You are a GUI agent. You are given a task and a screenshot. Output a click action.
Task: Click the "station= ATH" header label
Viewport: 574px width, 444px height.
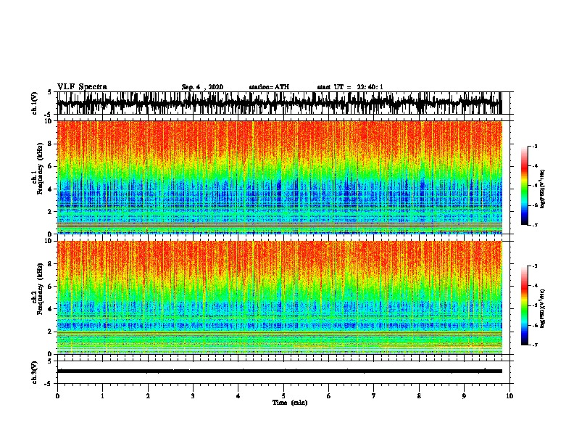pos(269,87)
